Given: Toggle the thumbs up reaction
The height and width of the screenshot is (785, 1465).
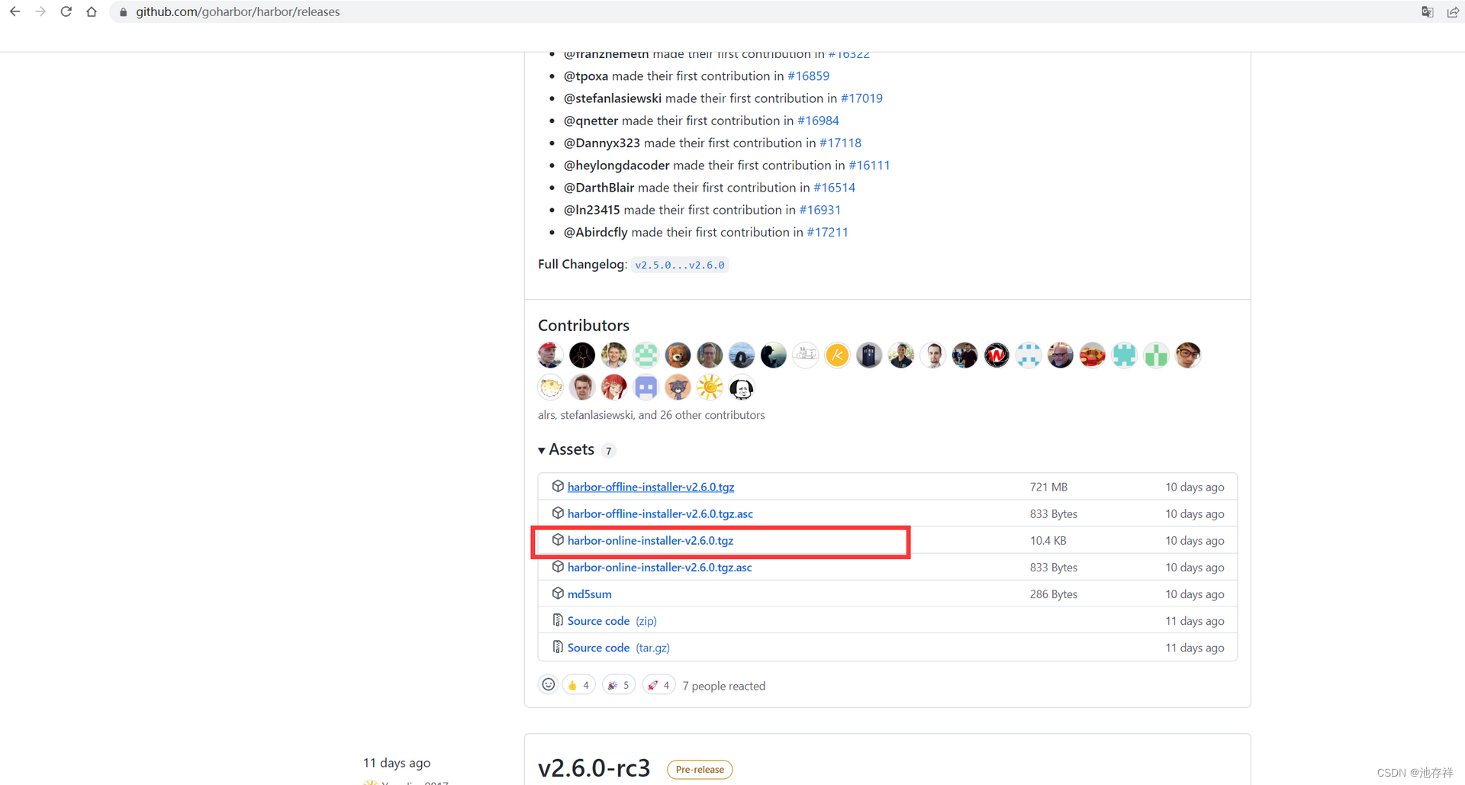Looking at the screenshot, I should [578, 685].
